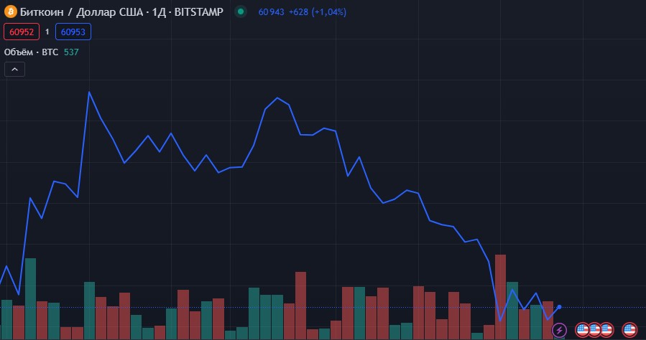Open the rightmost isolated US flag marker
Viewport: 646px width, 340px height.
click(x=629, y=330)
